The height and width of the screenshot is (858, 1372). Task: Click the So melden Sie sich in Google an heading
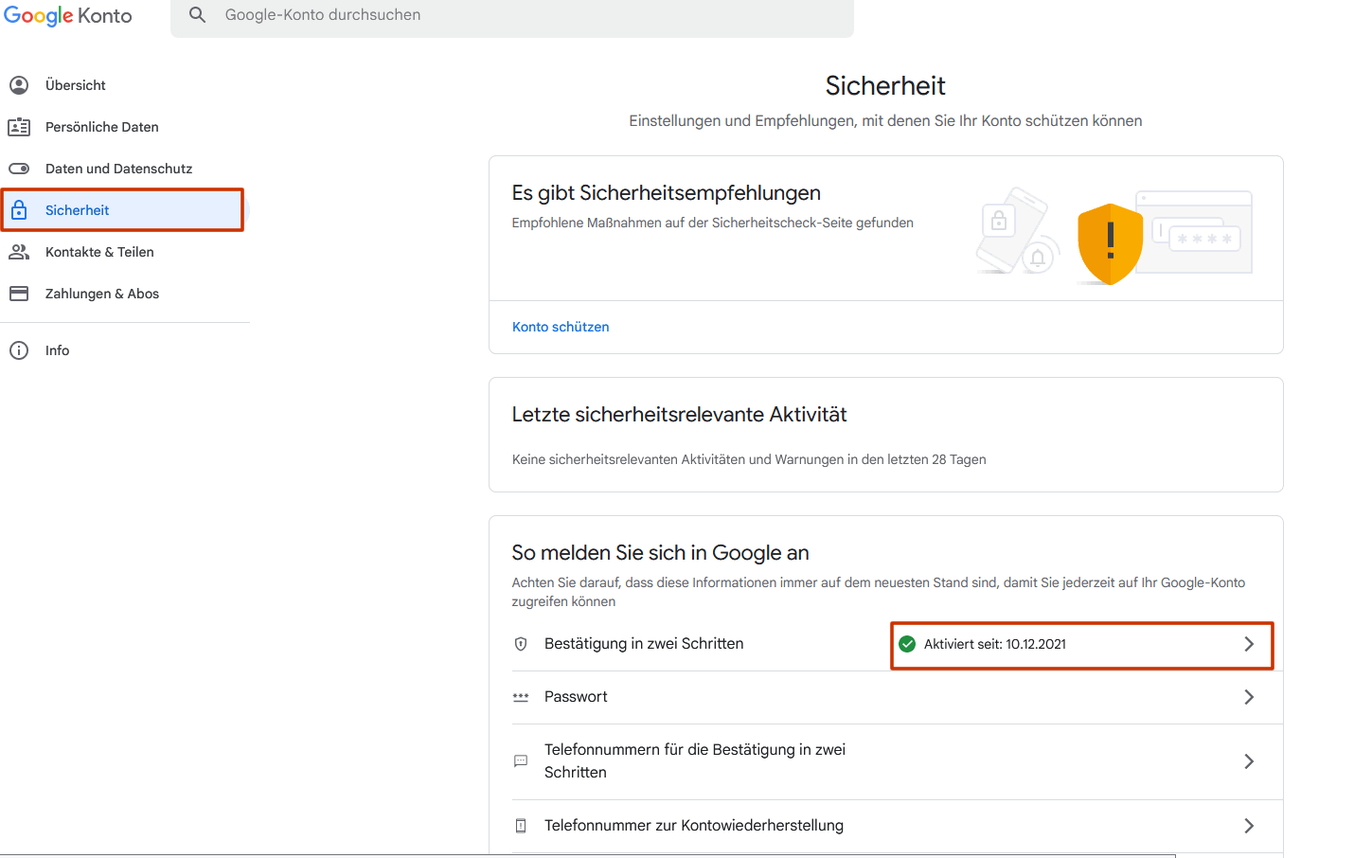point(660,553)
